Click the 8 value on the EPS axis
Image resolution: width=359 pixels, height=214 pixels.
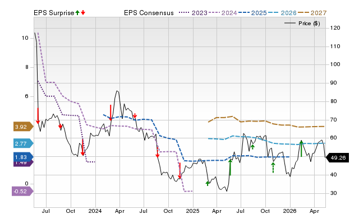(x=27, y=67)
